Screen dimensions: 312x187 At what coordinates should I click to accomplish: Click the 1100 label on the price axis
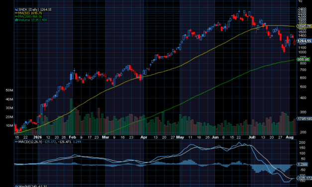[x=302, y=48]
